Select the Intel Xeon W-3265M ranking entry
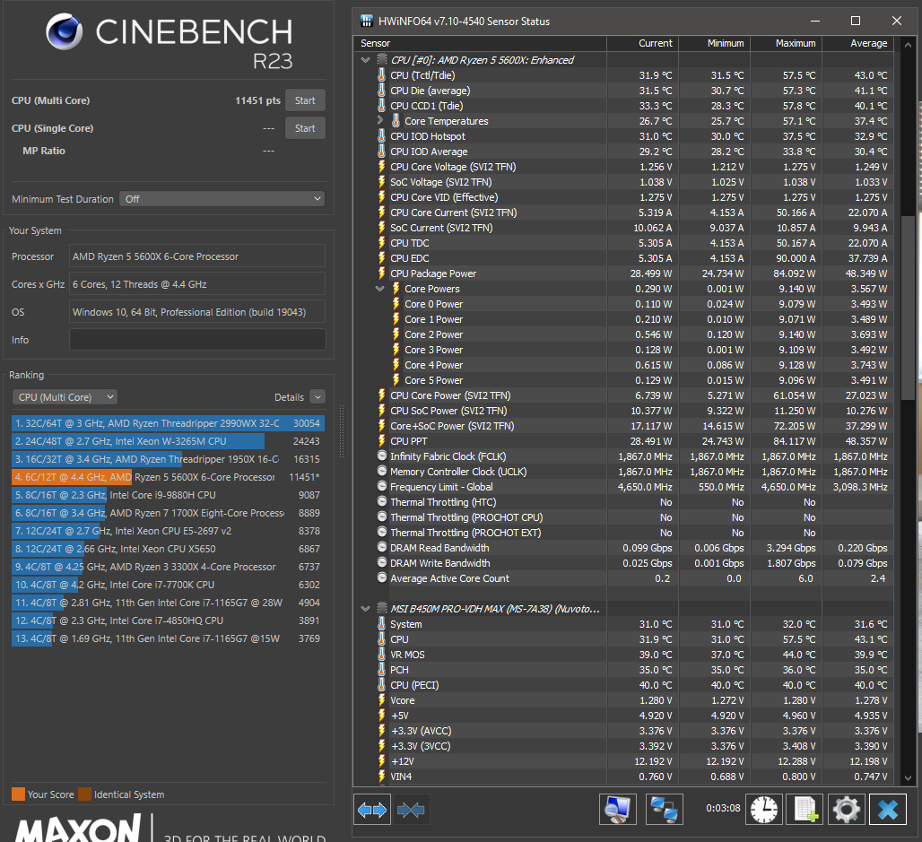Screen dimensions: 922x842 (x=168, y=441)
